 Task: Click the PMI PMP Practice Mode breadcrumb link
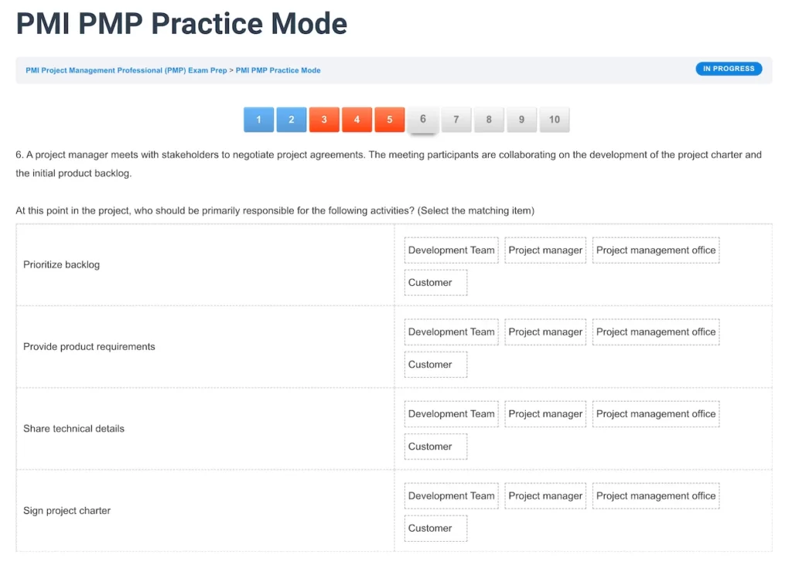279,70
